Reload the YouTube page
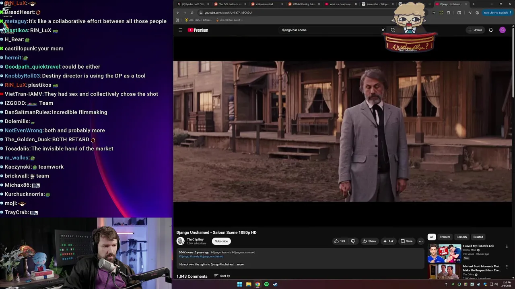The width and height of the screenshot is (515, 289). (192, 12)
